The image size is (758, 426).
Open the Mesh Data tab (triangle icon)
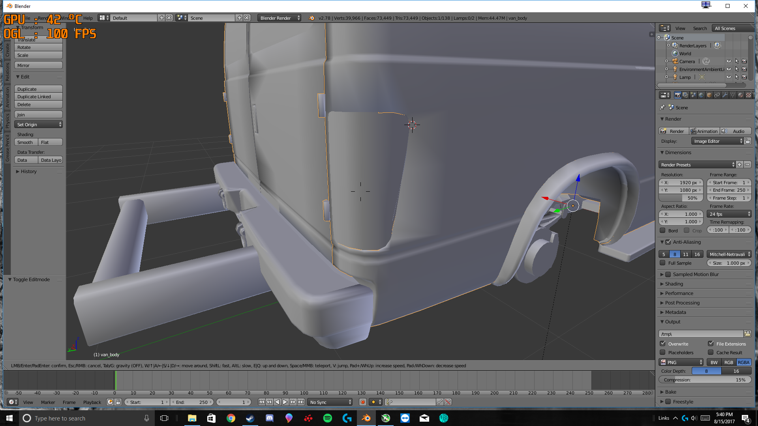[733, 95]
